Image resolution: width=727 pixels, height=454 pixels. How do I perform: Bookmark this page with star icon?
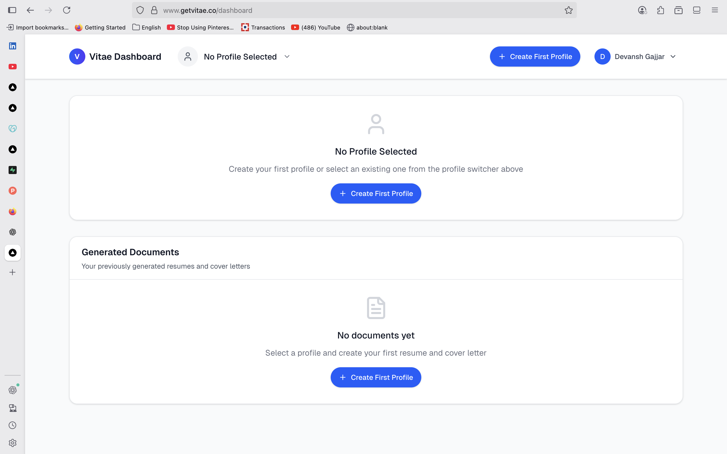point(568,10)
